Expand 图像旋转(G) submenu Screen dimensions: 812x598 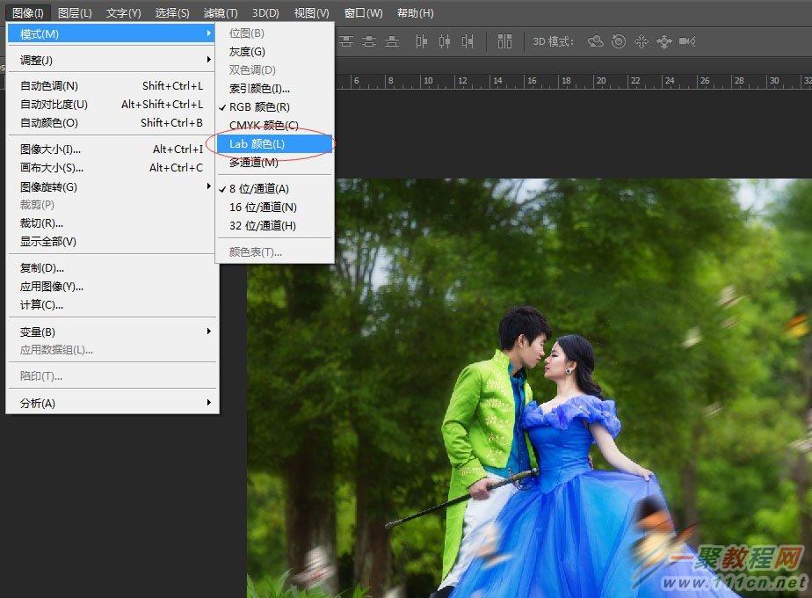click(x=112, y=186)
